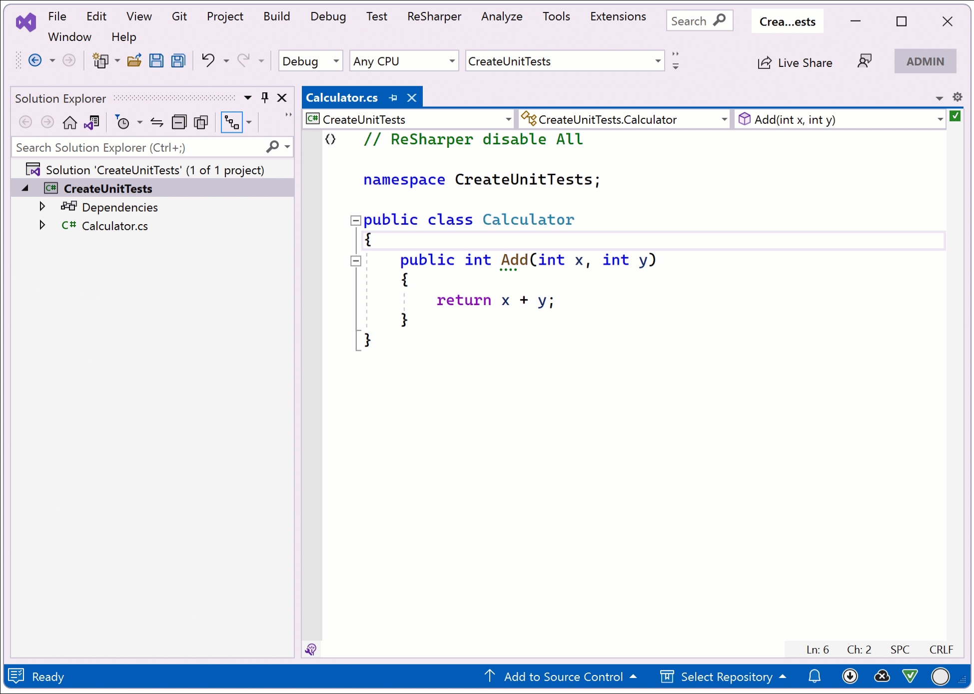
Task: Collapse the Calculator class code region
Action: (x=355, y=220)
